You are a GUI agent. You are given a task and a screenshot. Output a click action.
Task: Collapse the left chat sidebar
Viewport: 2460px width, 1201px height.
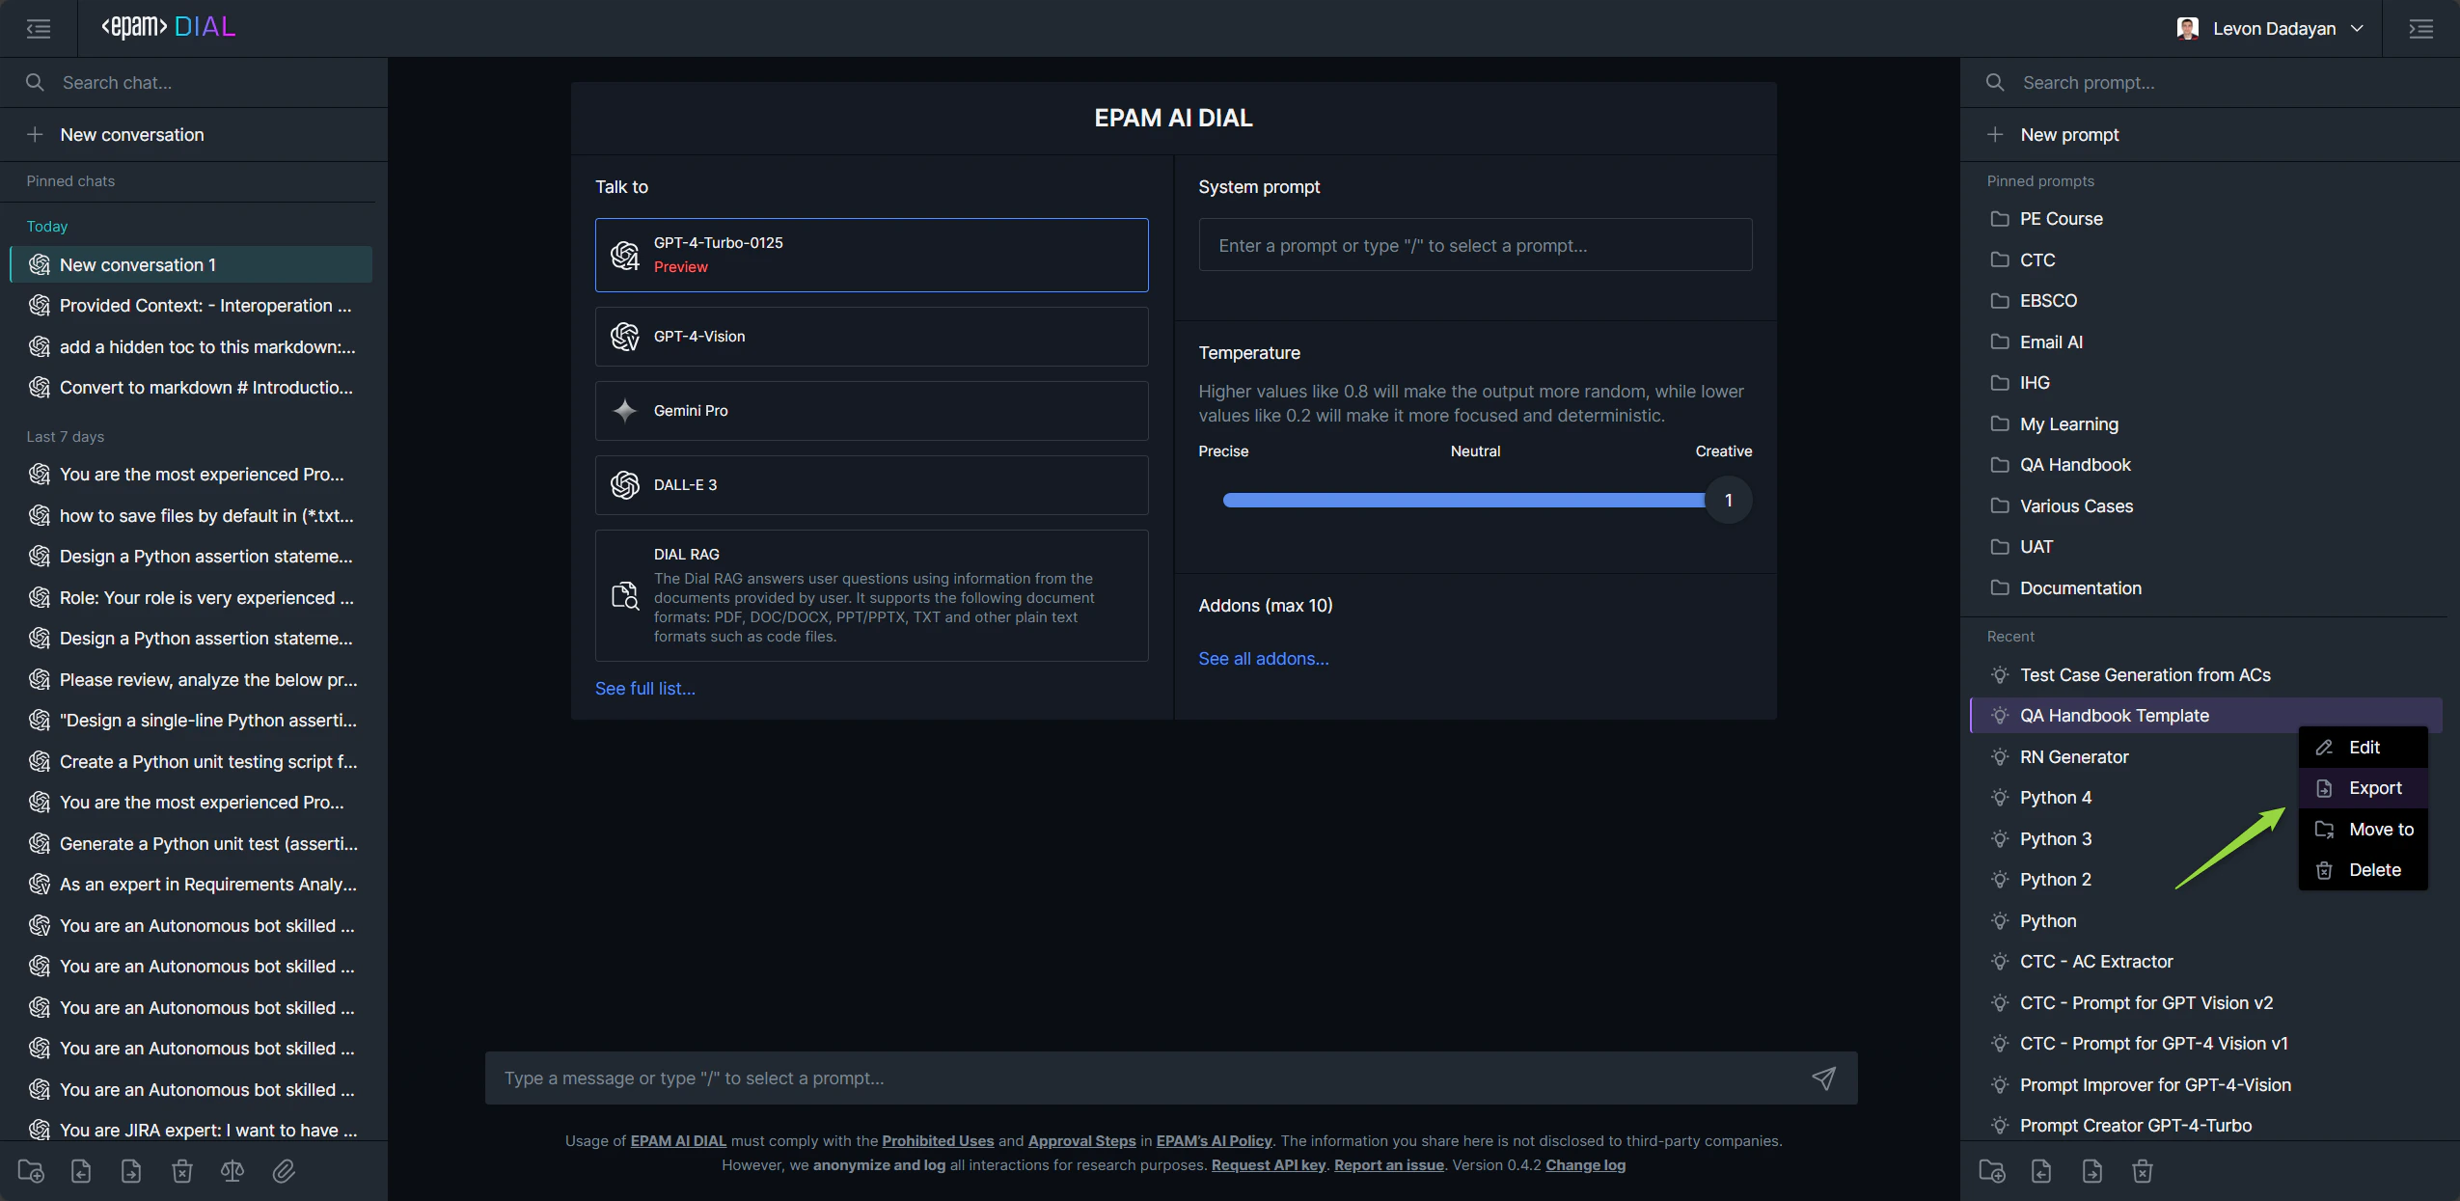click(x=39, y=28)
